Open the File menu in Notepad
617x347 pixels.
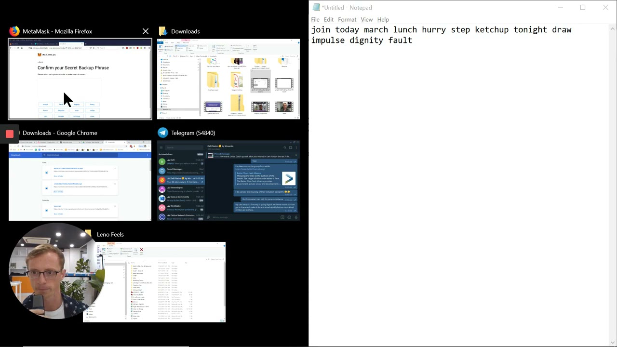pos(315,20)
